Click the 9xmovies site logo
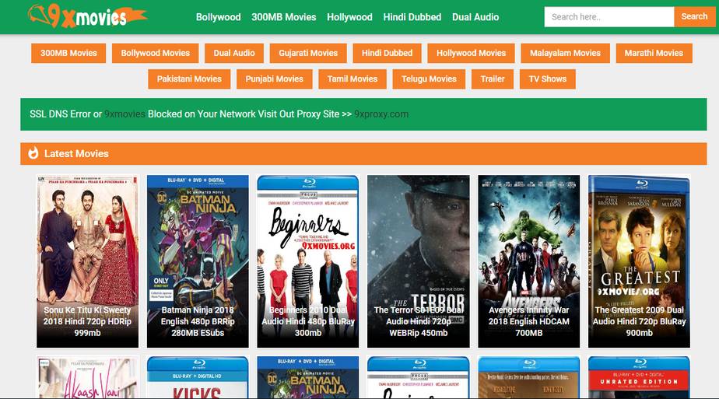Image resolution: width=719 pixels, height=399 pixels. 87,16
